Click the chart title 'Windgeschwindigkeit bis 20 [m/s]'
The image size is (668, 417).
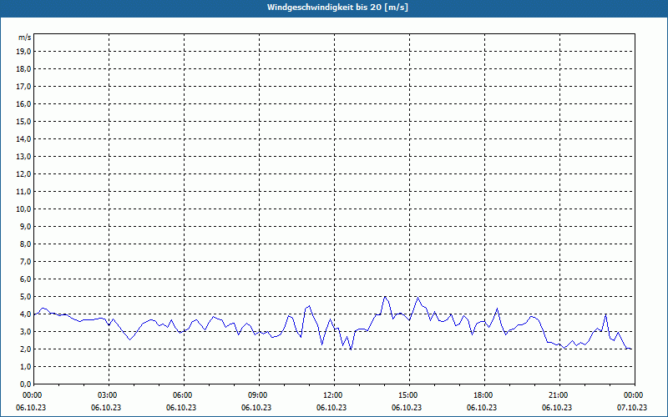[337, 8]
